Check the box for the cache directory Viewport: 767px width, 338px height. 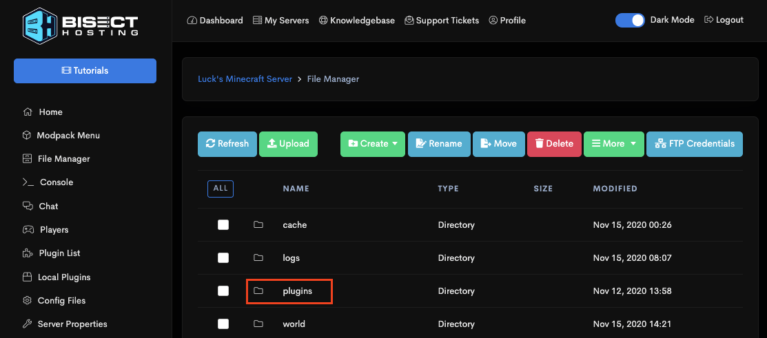pos(223,225)
